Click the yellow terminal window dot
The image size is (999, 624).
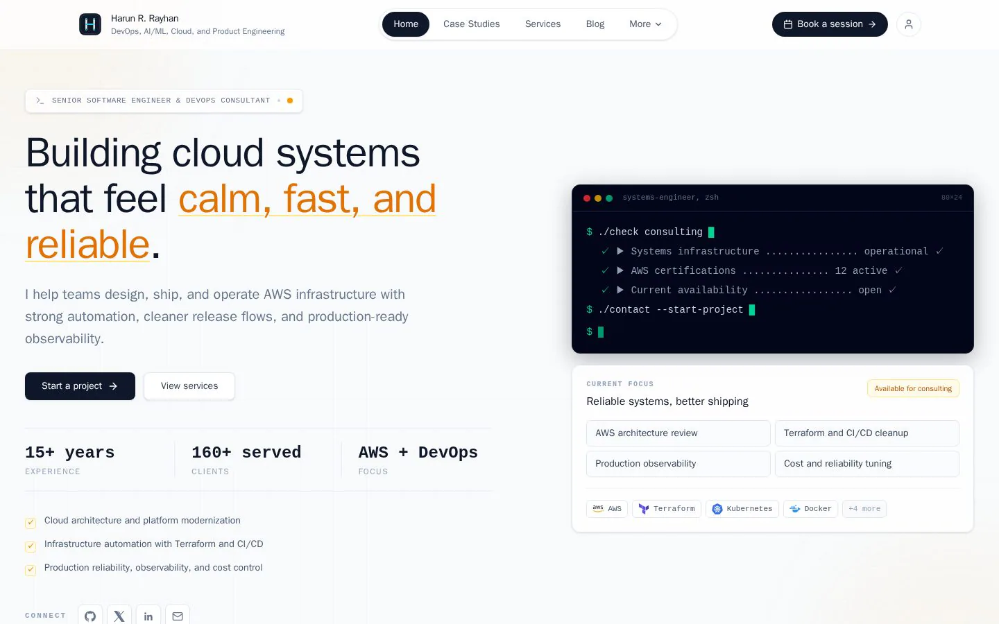(x=598, y=198)
